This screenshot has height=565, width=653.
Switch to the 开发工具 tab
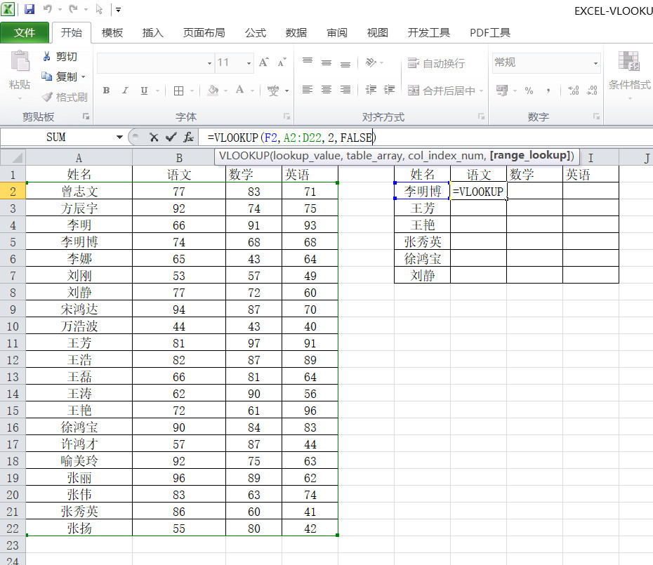click(x=428, y=32)
